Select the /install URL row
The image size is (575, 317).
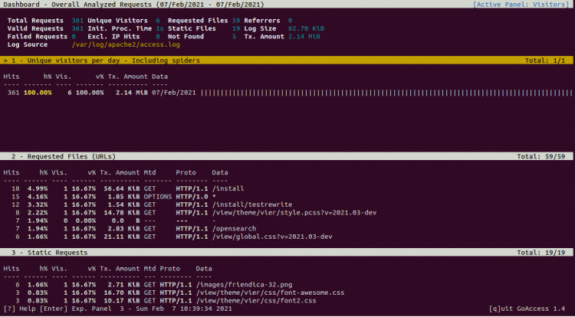pos(232,187)
